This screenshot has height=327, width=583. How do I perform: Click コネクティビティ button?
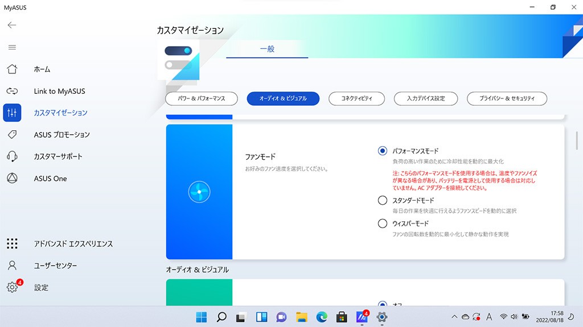(356, 98)
